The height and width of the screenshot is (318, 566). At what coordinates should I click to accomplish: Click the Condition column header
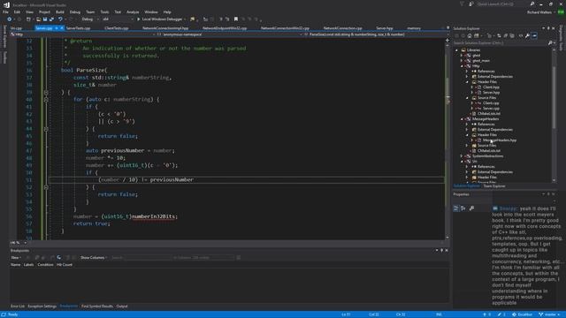[x=45, y=265]
